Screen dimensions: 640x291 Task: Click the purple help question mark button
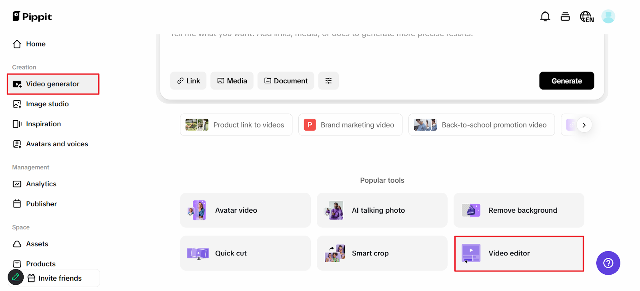click(x=608, y=263)
